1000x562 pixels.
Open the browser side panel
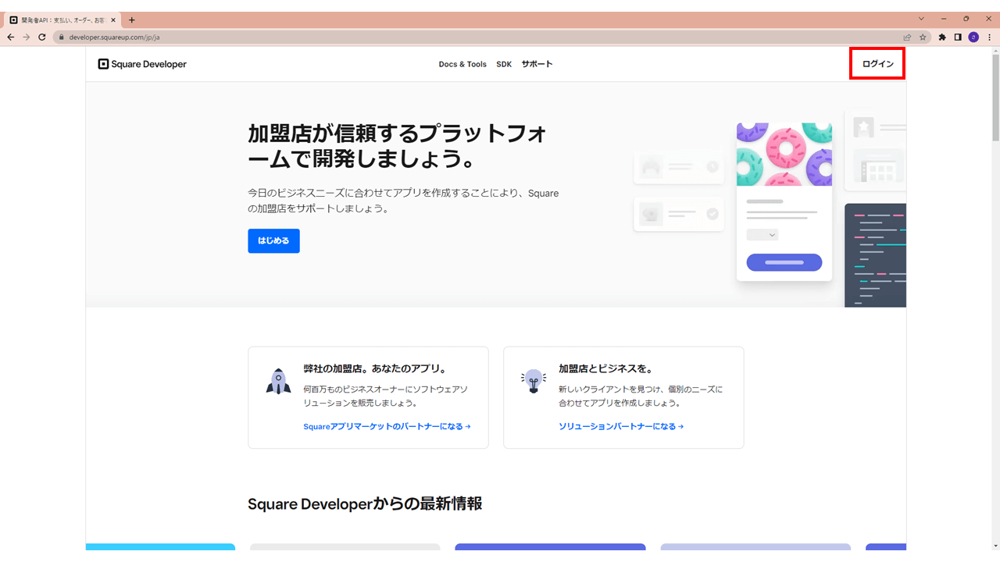(x=958, y=37)
